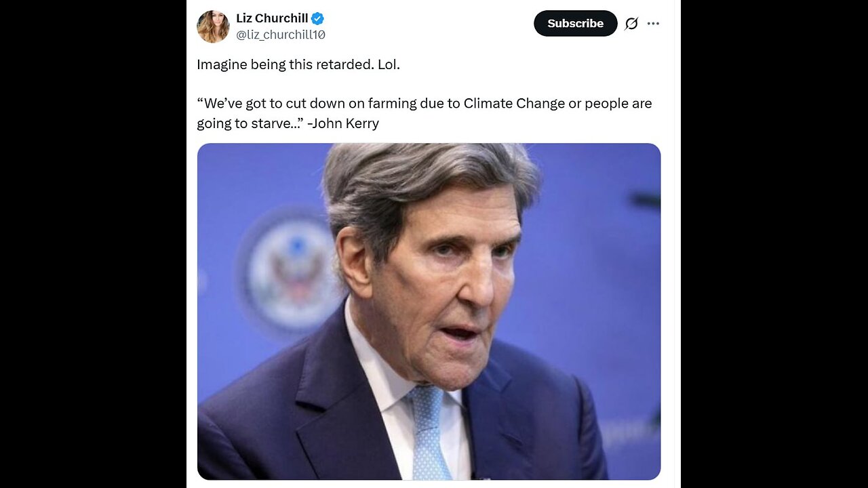
Task: Open the attached photo in the post
Action: tap(429, 311)
